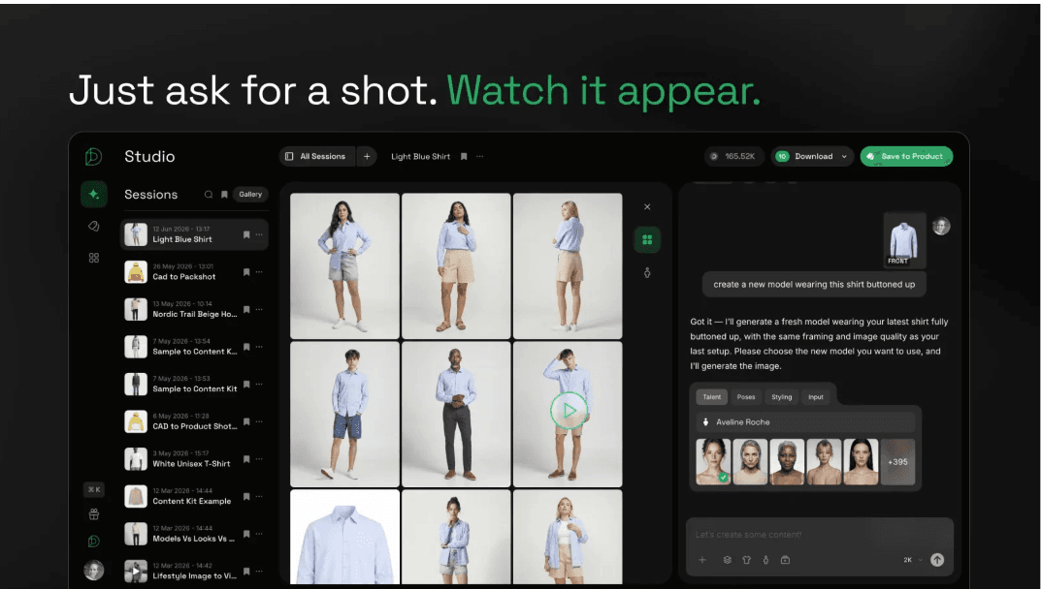Open the user avatar at sidebar bottom
The width and height of the screenshot is (1041, 589).
pos(93,570)
